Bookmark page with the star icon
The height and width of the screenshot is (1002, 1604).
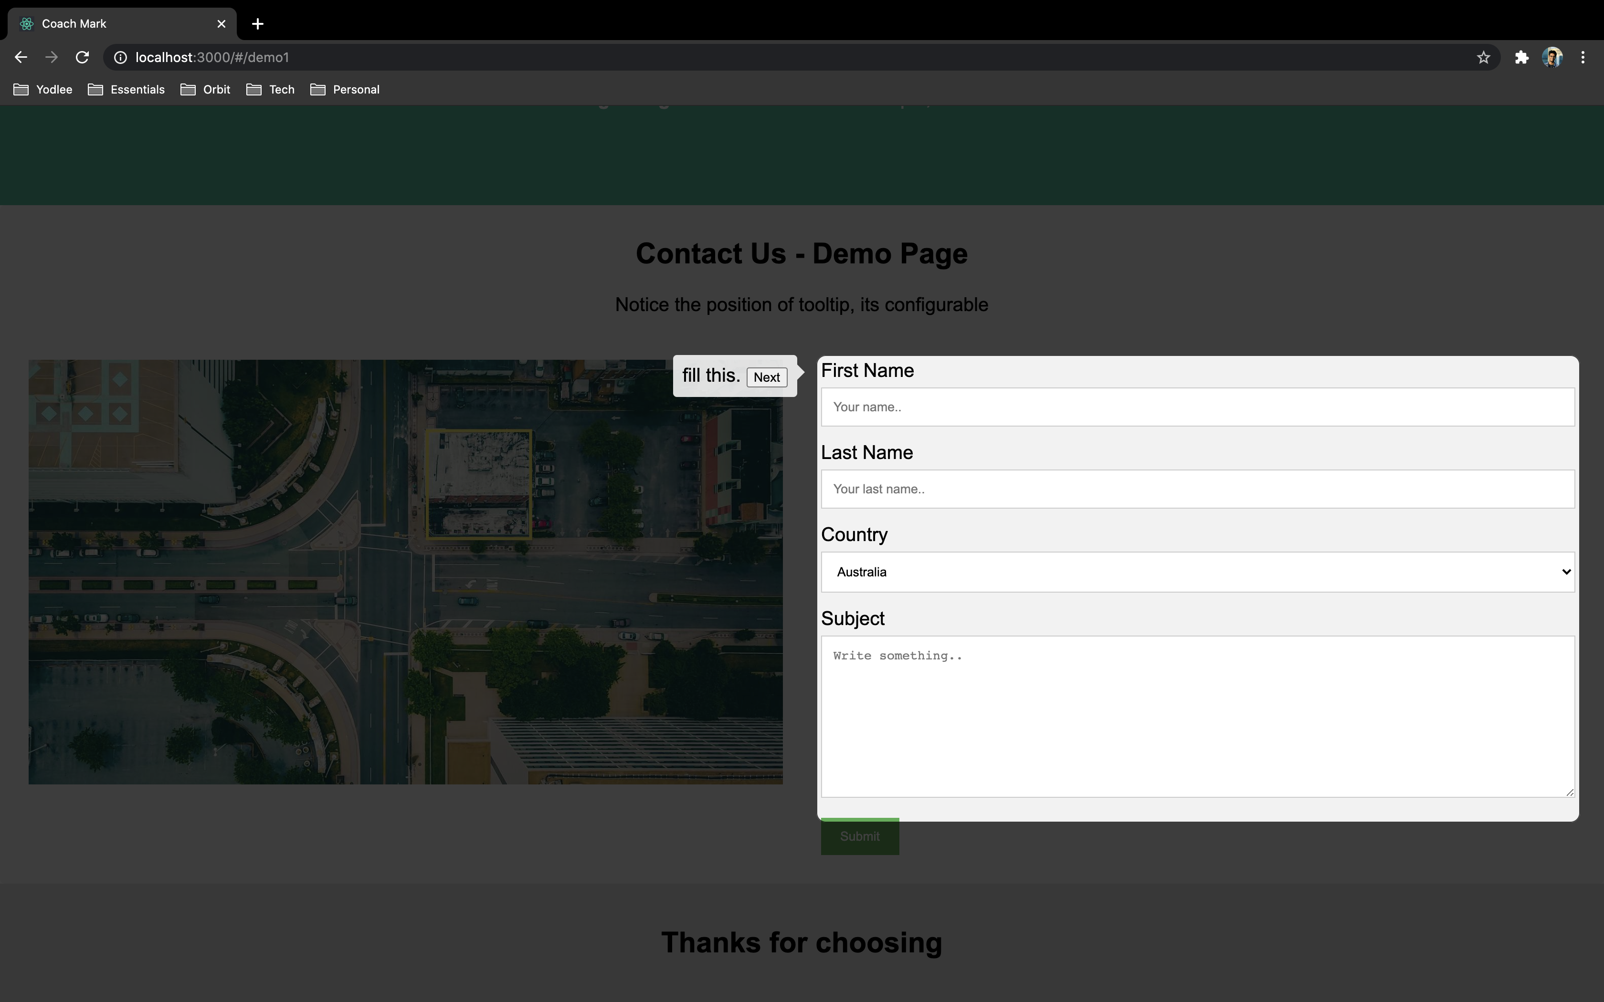coord(1483,58)
